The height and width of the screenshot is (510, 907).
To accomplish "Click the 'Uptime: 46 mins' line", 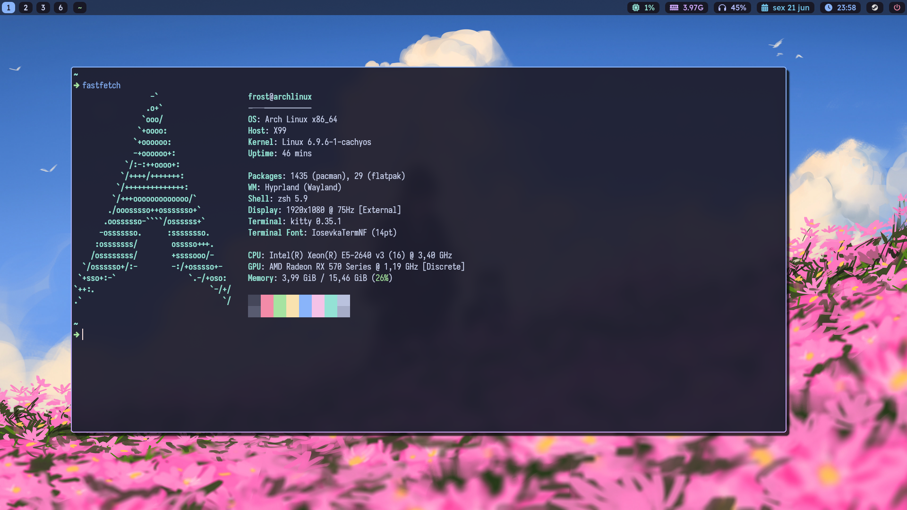I will point(280,153).
